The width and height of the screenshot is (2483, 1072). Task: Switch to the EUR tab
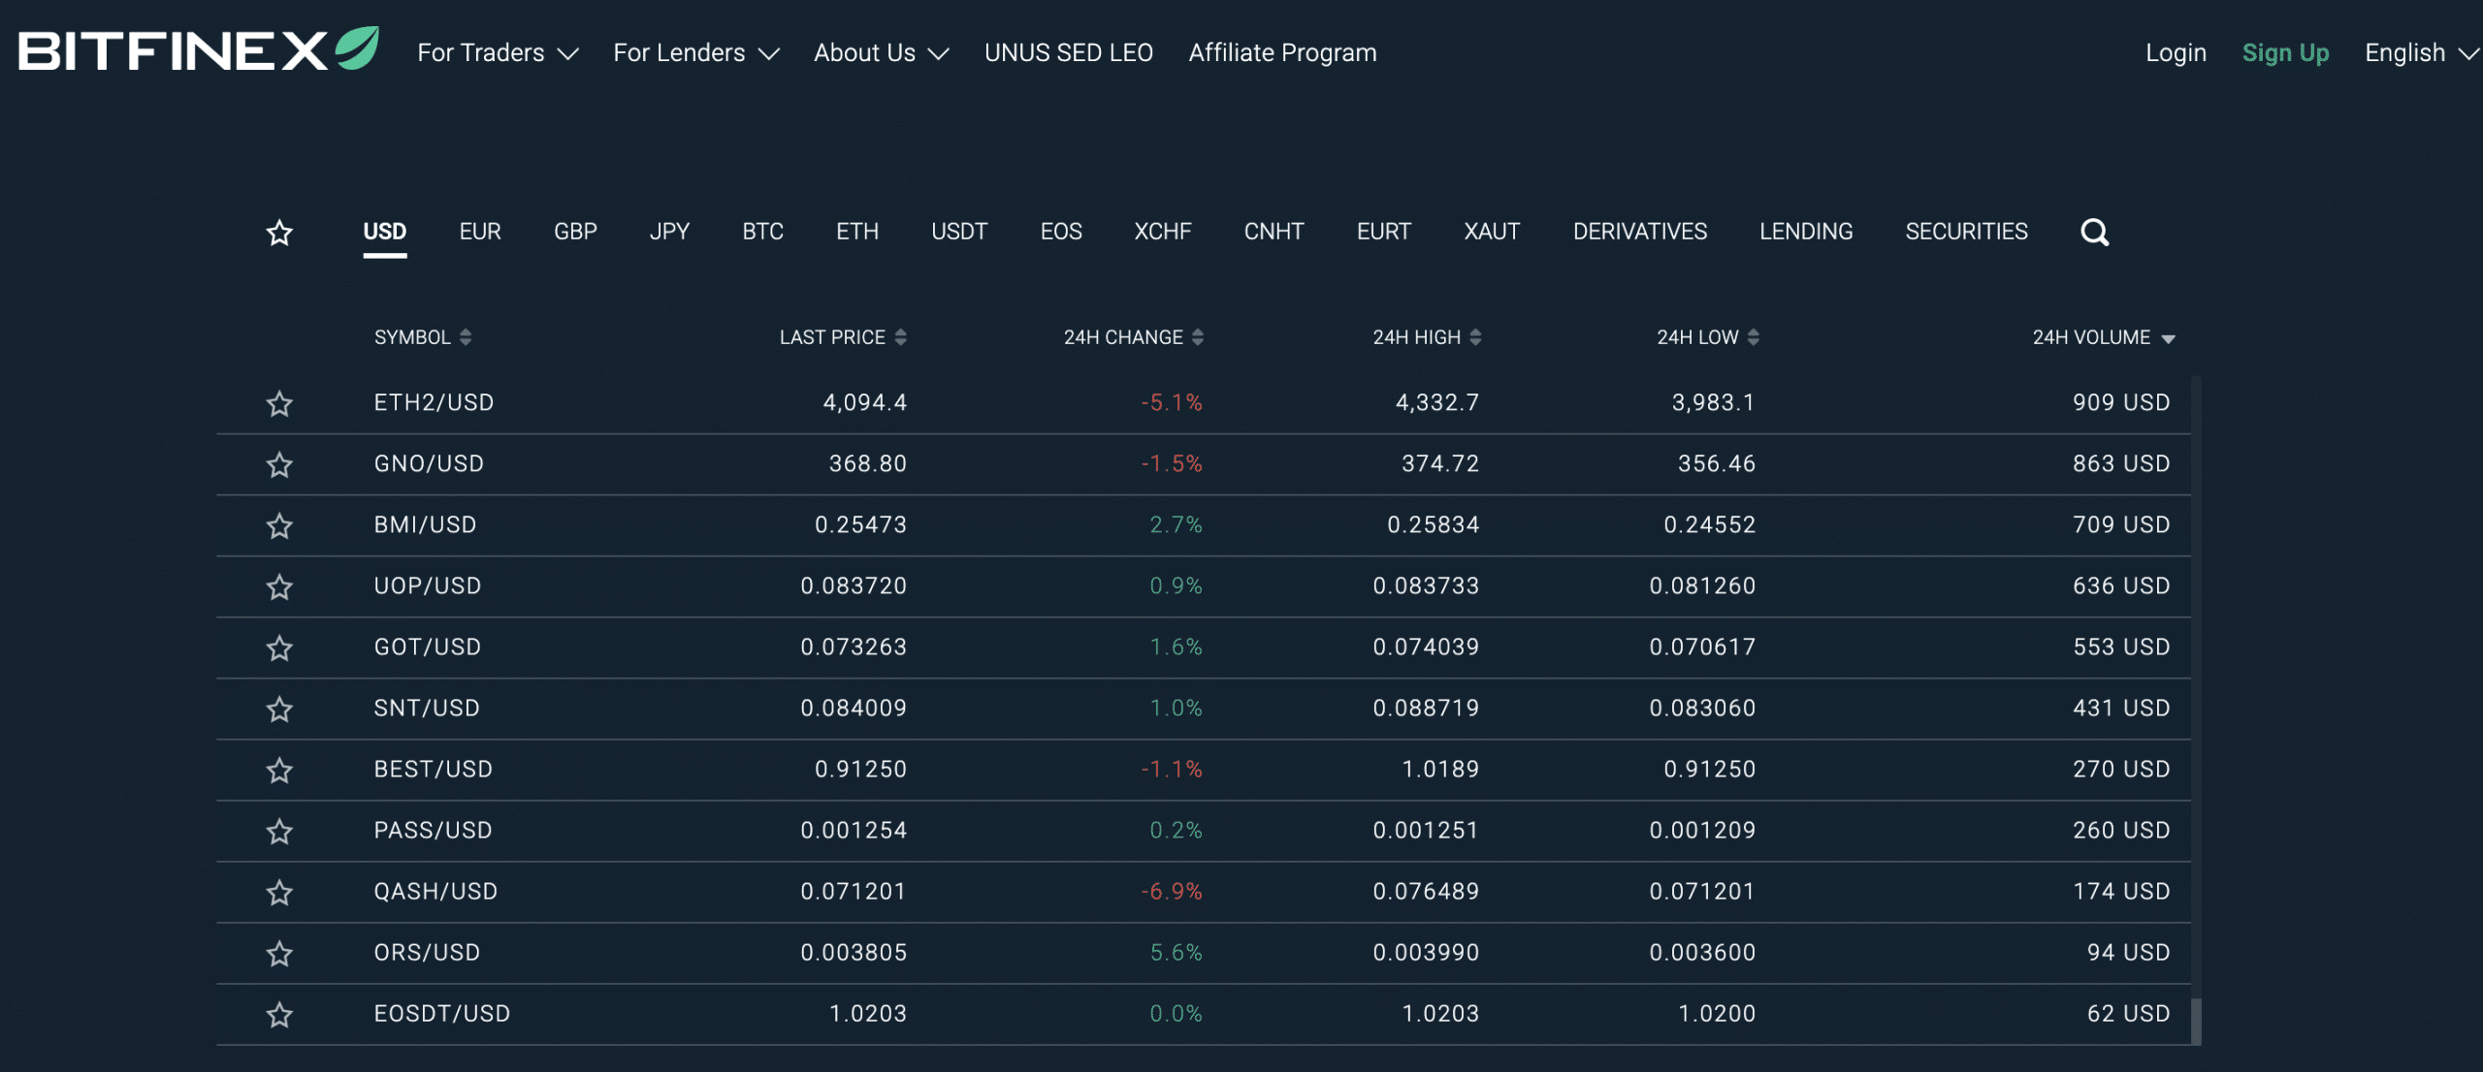(x=480, y=232)
